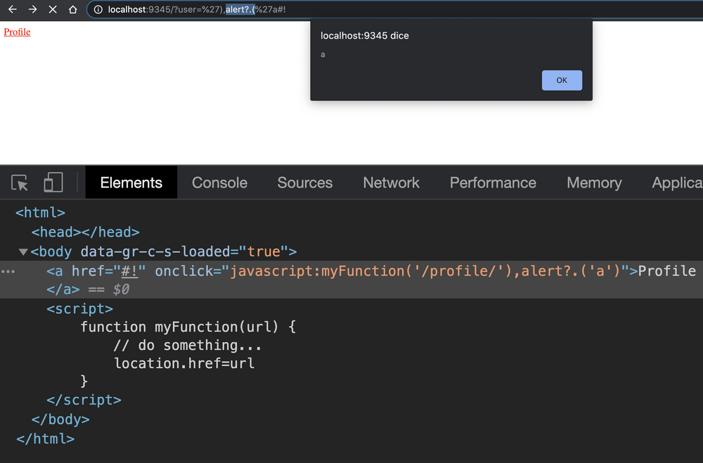Switch to the Network tab

click(x=391, y=182)
